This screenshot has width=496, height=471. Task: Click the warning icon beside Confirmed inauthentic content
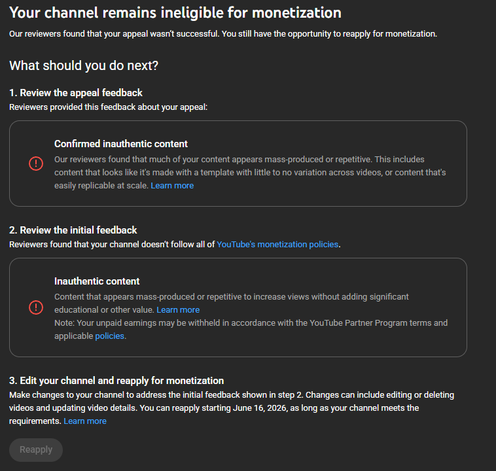point(36,164)
